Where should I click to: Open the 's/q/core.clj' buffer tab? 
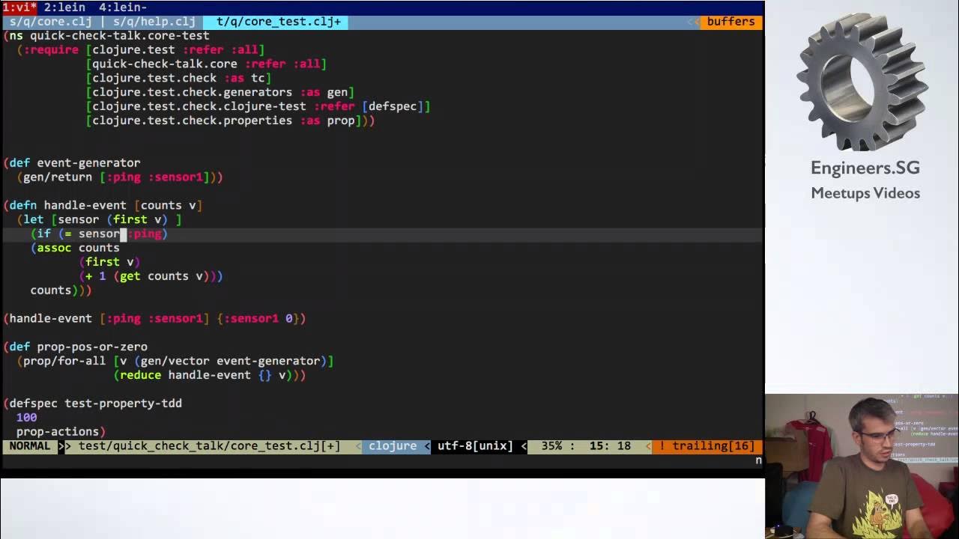click(x=50, y=22)
